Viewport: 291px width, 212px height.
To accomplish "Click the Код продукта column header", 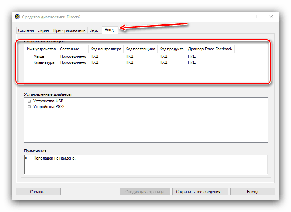I will click(x=171, y=49).
